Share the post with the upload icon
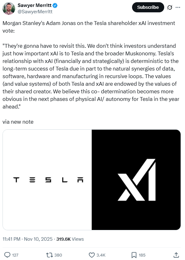Viewport: 185px width, 260px height. click(176, 255)
